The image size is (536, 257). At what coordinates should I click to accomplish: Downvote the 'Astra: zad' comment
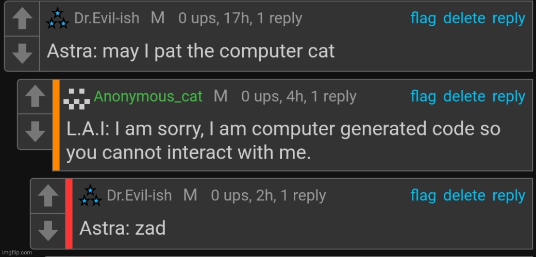[48, 231]
